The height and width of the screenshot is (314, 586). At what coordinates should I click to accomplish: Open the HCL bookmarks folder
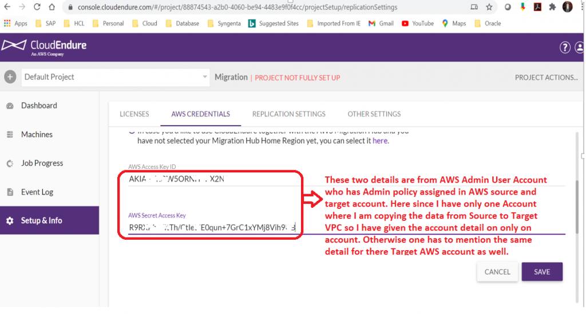74,23
